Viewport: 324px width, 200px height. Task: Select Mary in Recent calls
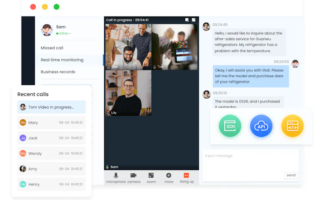coord(51,123)
